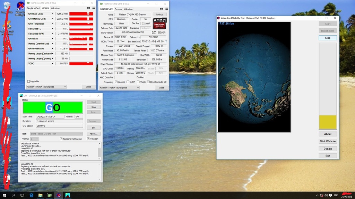Click the screenshot camera icon in Sensors window
Viewport: 355px width, 199px height.
coord(88,8)
